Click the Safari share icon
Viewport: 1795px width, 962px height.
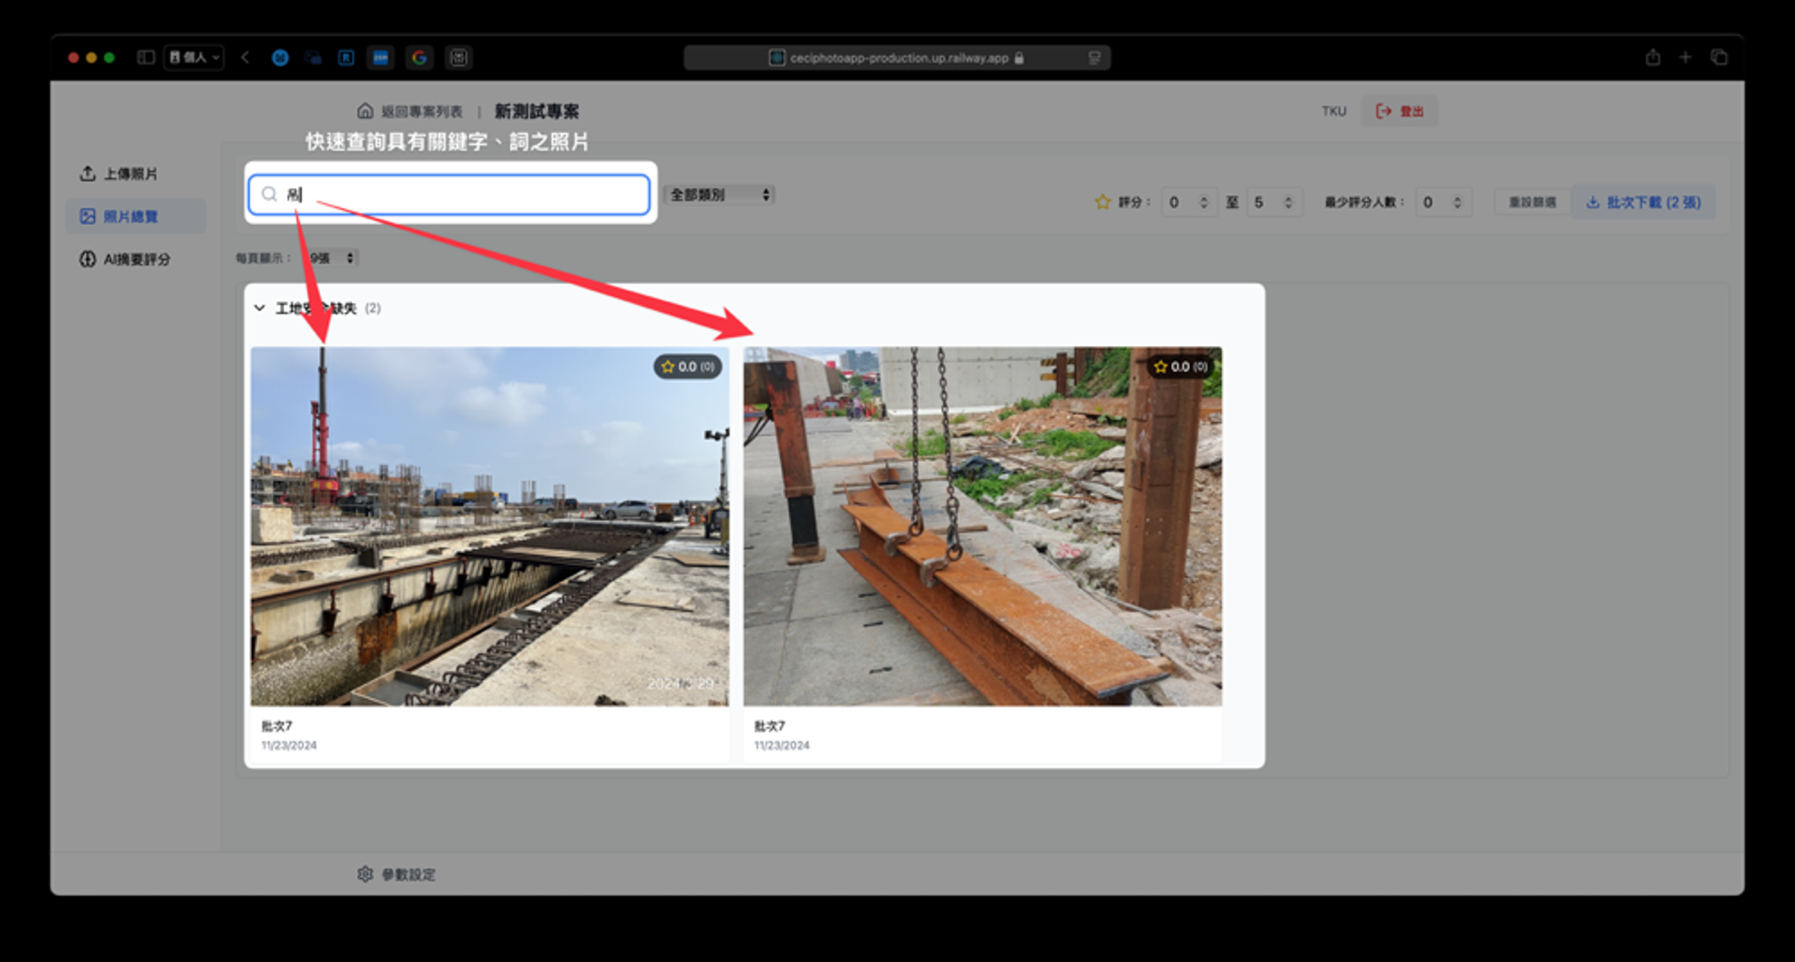[x=1653, y=58]
